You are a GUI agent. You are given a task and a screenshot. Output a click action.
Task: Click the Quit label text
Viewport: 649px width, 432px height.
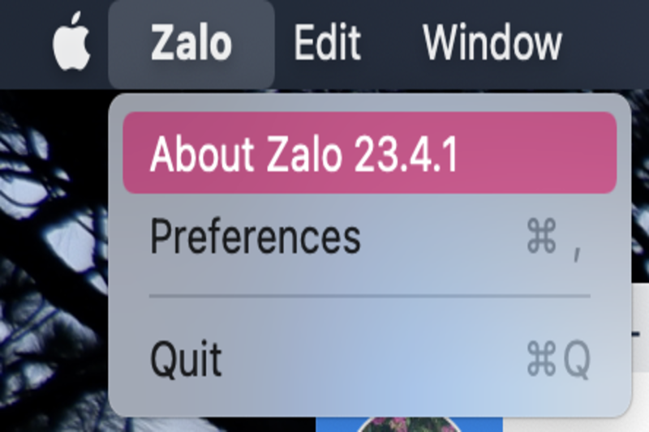(187, 358)
